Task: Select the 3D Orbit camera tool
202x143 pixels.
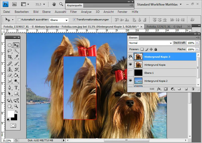Action: [x=16, y=100]
